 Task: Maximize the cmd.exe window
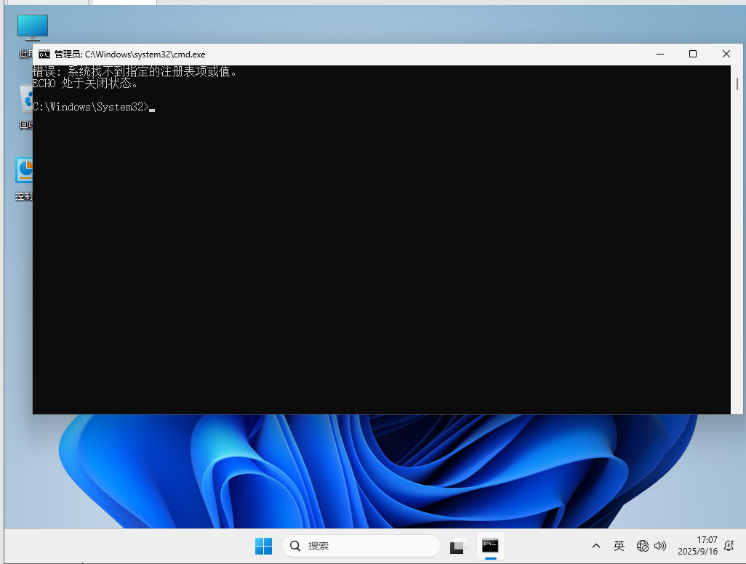[x=693, y=55]
